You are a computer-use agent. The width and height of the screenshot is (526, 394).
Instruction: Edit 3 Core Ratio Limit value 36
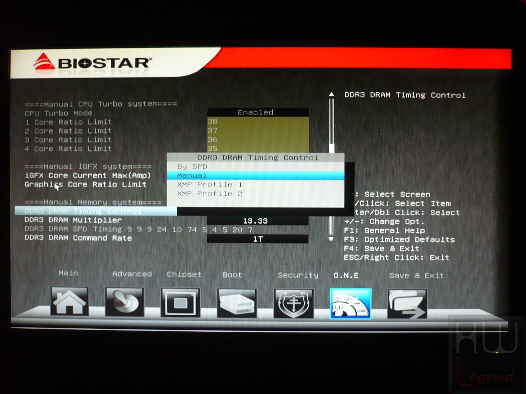tap(258, 139)
